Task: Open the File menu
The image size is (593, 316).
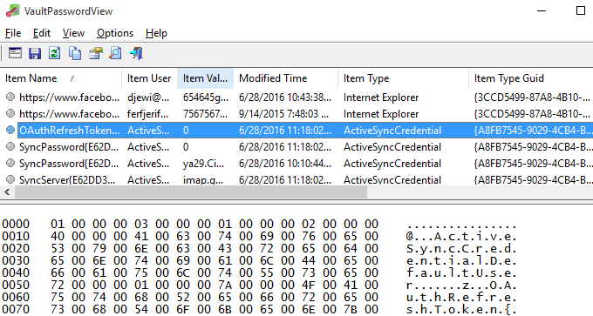Action: (x=13, y=33)
